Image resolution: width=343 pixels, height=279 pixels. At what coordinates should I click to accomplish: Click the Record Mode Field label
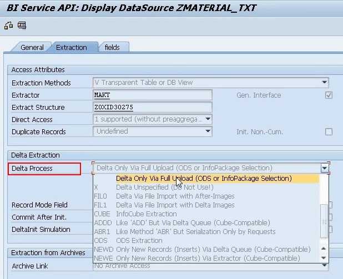point(39,205)
